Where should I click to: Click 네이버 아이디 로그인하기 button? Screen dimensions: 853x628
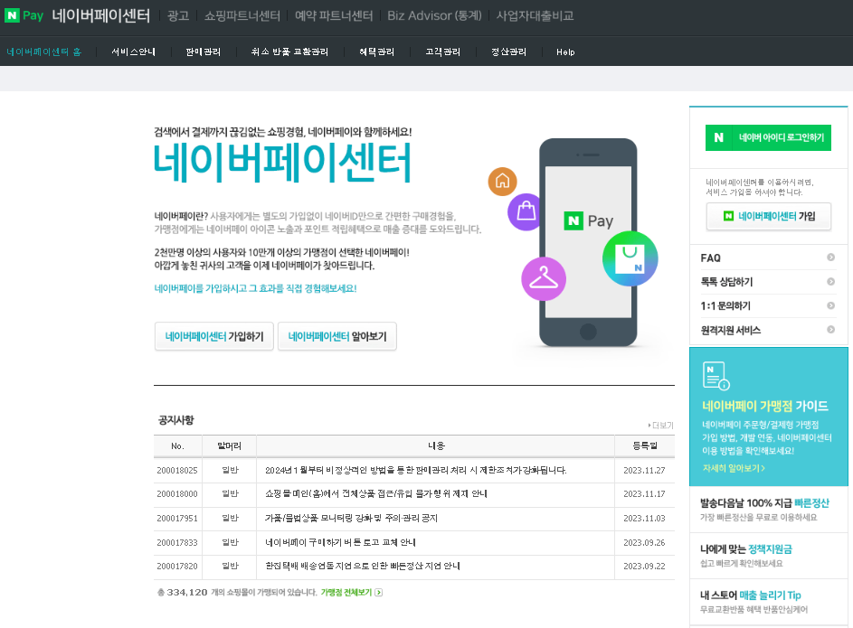point(768,137)
